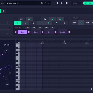This screenshot has height=93, width=93.
Task: Click the knob above 复音 label
Action: [x=7, y=79]
